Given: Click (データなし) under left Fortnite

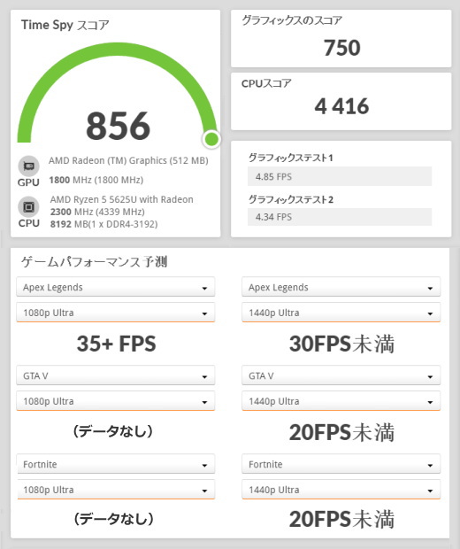Looking at the screenshot, I should click(x=113, y=519).
